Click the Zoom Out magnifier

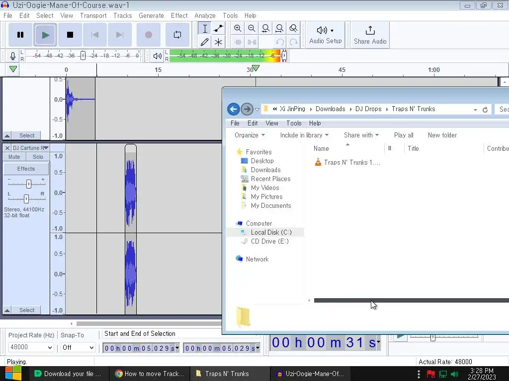(252, 28)
